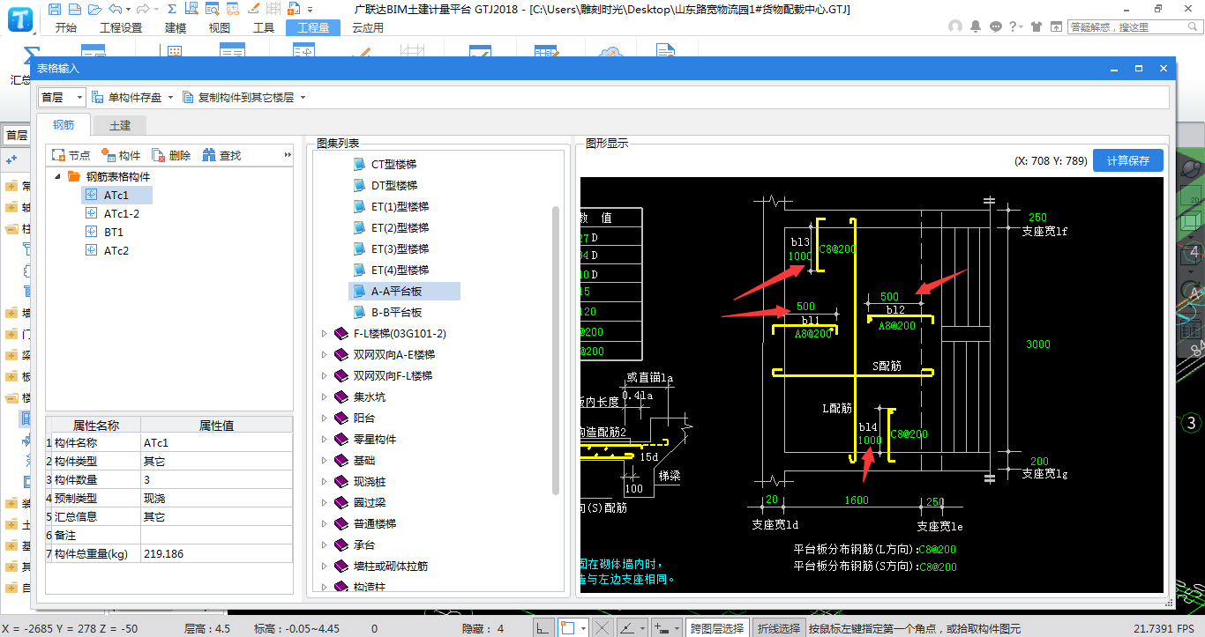Edit the b14 length value 1000 in drawing

tap(870, 441)
